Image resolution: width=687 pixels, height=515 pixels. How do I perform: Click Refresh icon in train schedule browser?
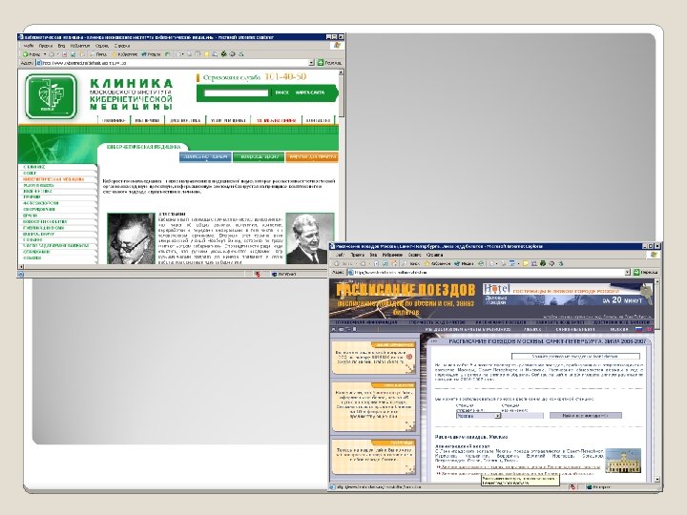(385, 263)
